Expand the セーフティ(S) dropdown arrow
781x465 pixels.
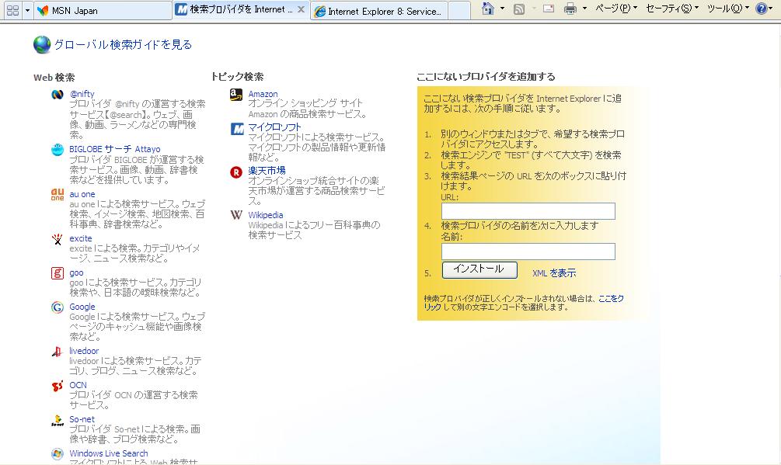(696, 9)
